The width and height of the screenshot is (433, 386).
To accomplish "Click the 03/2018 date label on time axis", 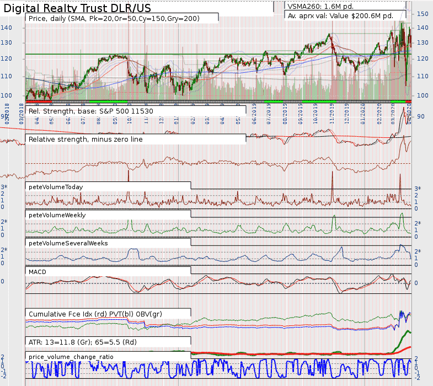I will point(22,114).
